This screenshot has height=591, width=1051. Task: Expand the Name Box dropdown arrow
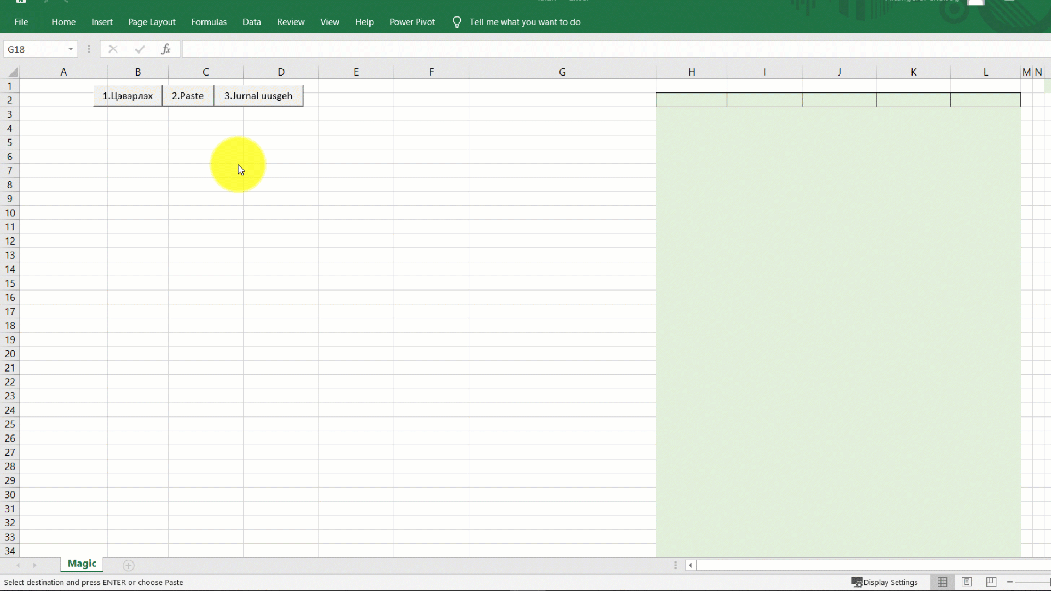71,49
